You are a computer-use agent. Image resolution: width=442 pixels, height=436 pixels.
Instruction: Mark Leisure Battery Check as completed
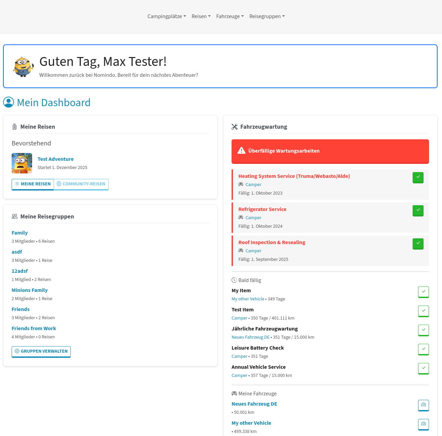[423, 349]
